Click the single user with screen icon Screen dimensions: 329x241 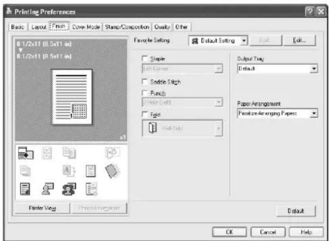pos(47,189)
